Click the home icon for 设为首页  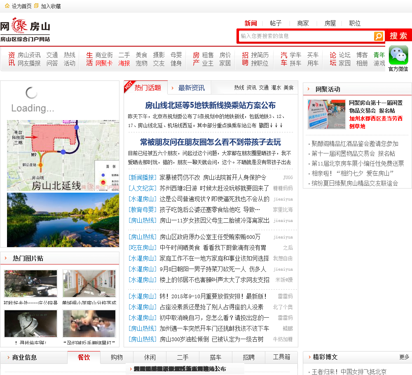pyautogui.click(x=7, y=6)
